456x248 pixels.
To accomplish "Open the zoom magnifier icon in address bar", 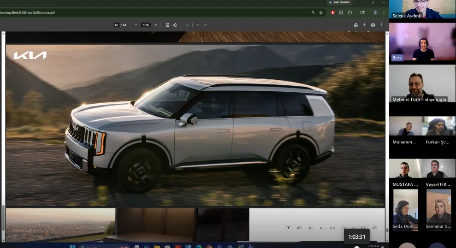I will click(313, 12).
